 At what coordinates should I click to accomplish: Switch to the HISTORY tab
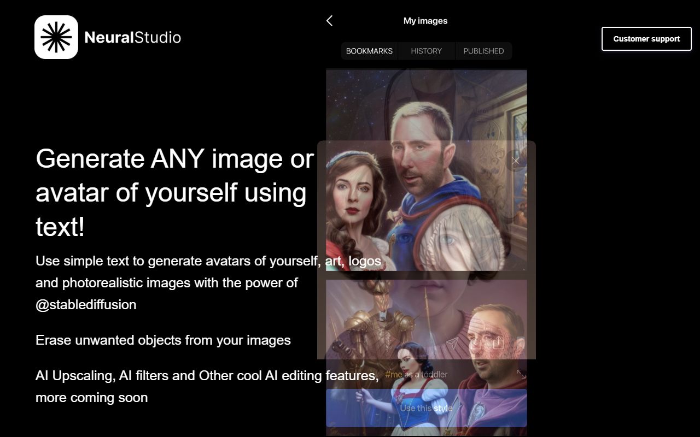(x=426, y=51)
